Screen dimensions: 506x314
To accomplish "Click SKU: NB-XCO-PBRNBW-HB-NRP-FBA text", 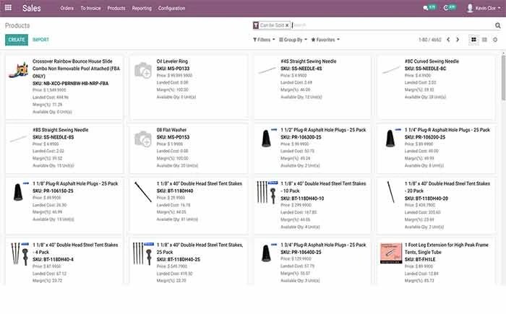I will pyautogui.click(x=70, y=84).
